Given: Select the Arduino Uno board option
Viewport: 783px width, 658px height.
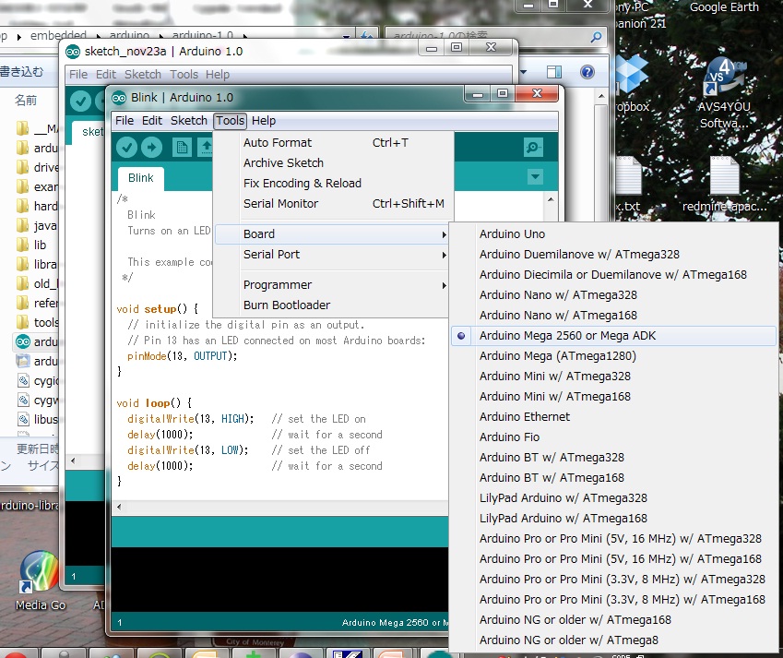Looking at the screenshot, I should coord(512,234).
